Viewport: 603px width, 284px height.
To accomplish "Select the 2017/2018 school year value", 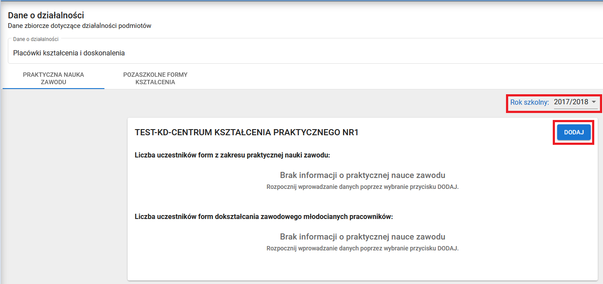I will 571,102.
